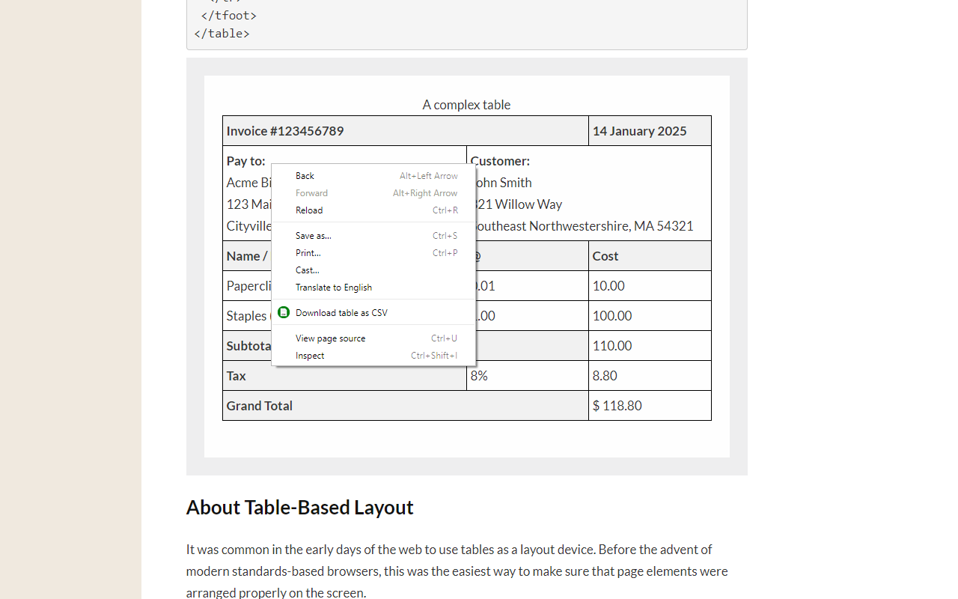Viewport: 958px width, 599px height.
Task: Select "Cast..." from the context menu
Action: tap(307, 270)
